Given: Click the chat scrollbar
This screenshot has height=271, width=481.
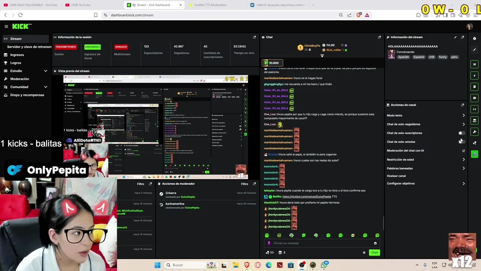Looking at the screenshot, I should click(383, 223).
